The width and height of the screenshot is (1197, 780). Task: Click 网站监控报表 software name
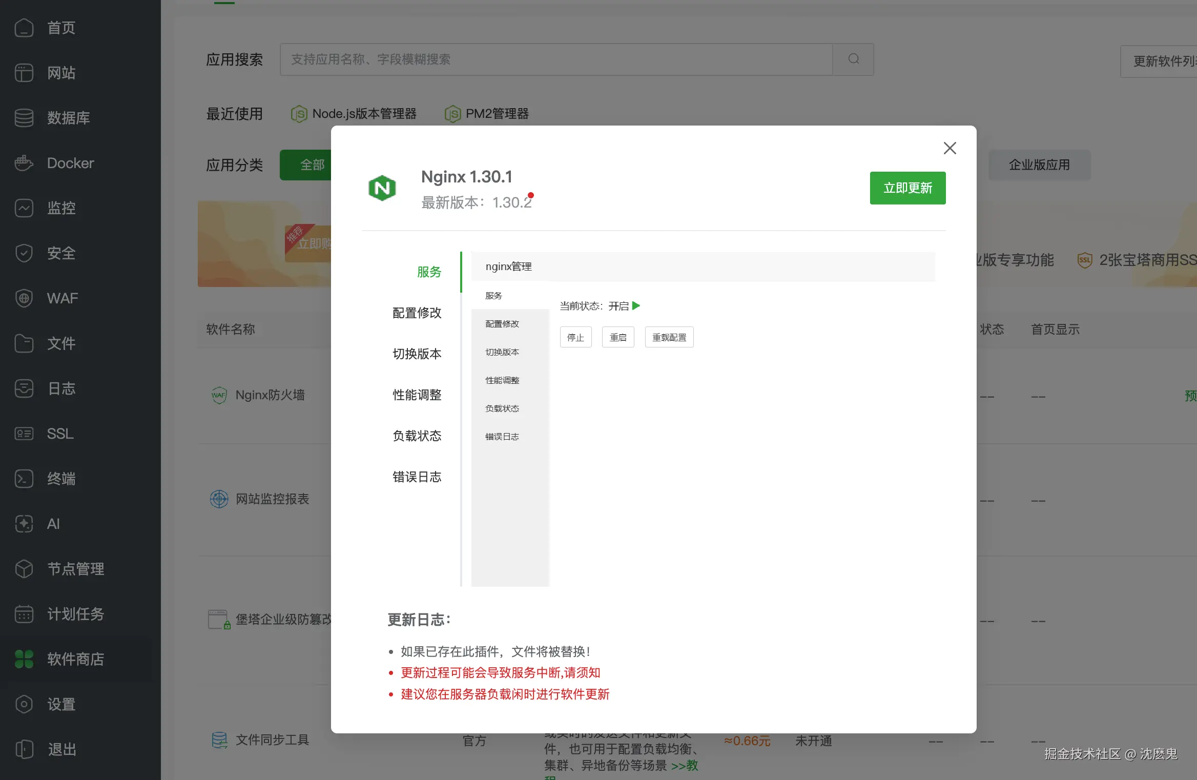click(x=273, y=499)
